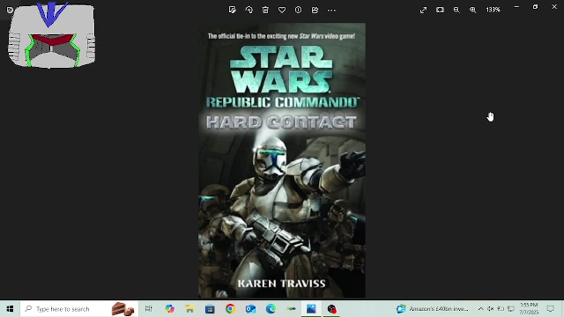Delete the photo with trash icon
This screenshot has width=564, height=317.
click(265, 10)
